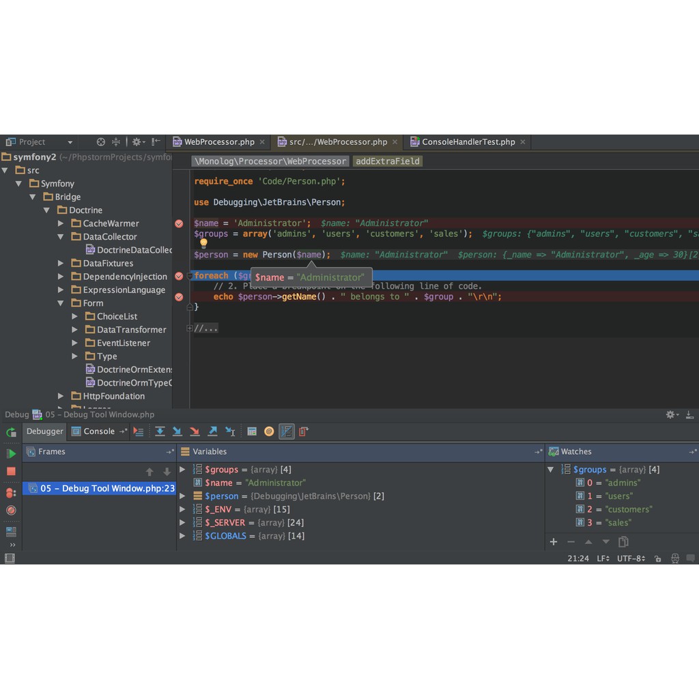Open Debug panel gear settings
Image resolution: width=699 pixels, height=699 pixels.
coord(672,414)
